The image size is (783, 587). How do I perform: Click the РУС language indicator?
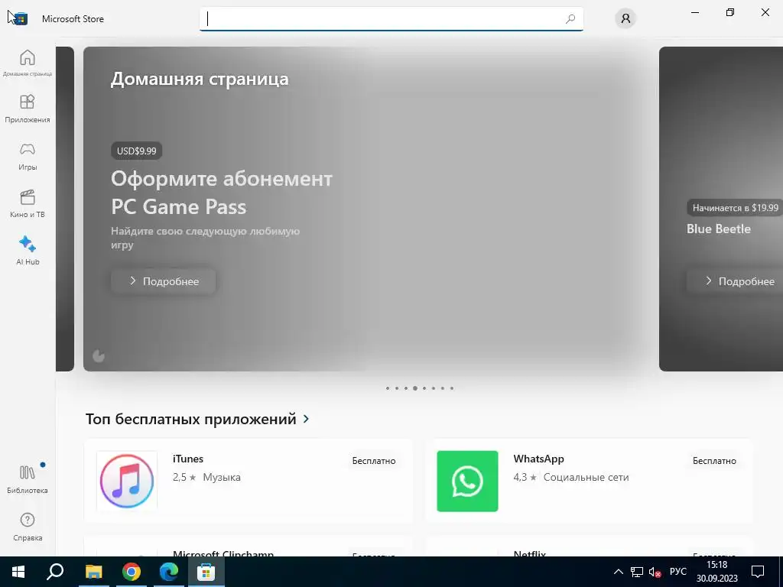tap(677, 572)
